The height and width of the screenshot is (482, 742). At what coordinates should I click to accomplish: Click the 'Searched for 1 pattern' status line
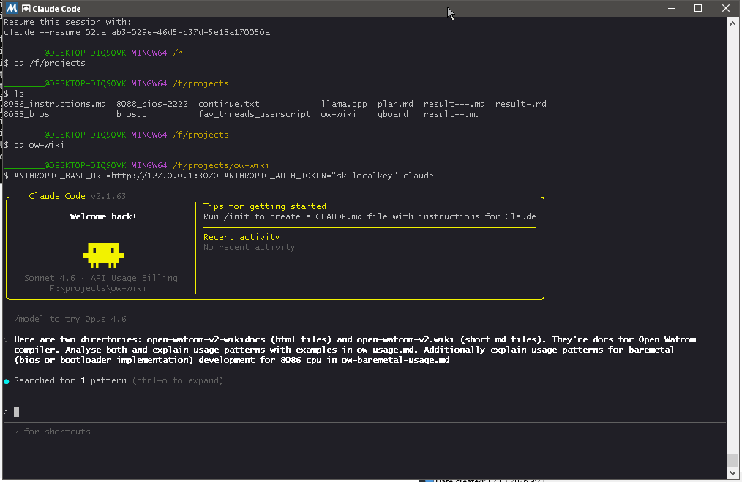click(x=119, y=380)
